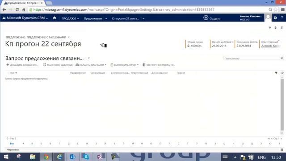The width and height of the screenshot is (286, 161).
Task: Toggle the grid filter funnel icon
Action: (x=276, y=73)
